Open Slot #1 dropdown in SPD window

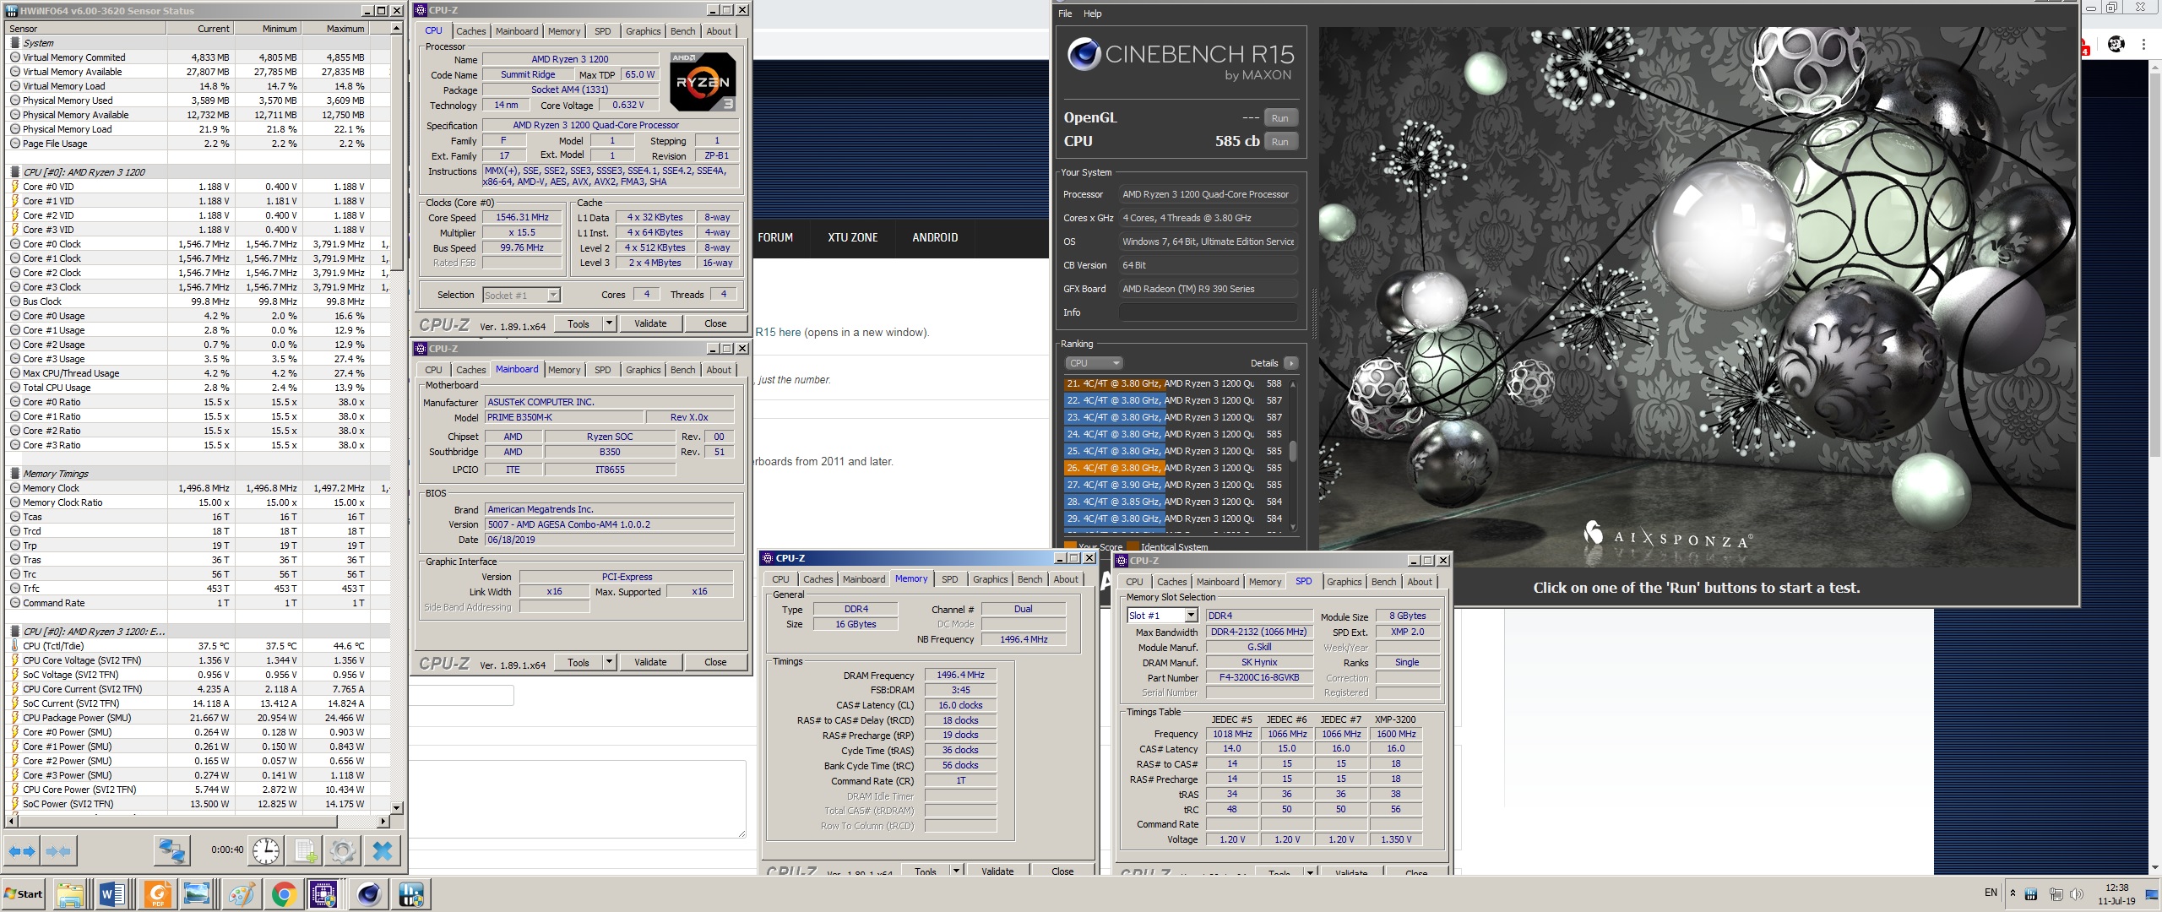coord(1191,616)
